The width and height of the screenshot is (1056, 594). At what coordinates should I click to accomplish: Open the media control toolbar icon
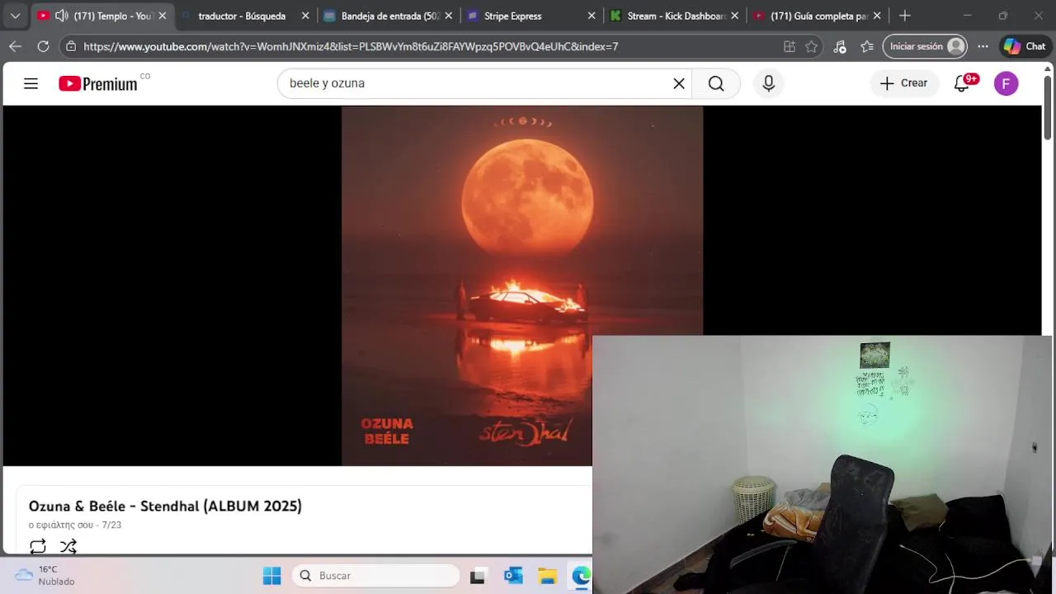point(840,46)
